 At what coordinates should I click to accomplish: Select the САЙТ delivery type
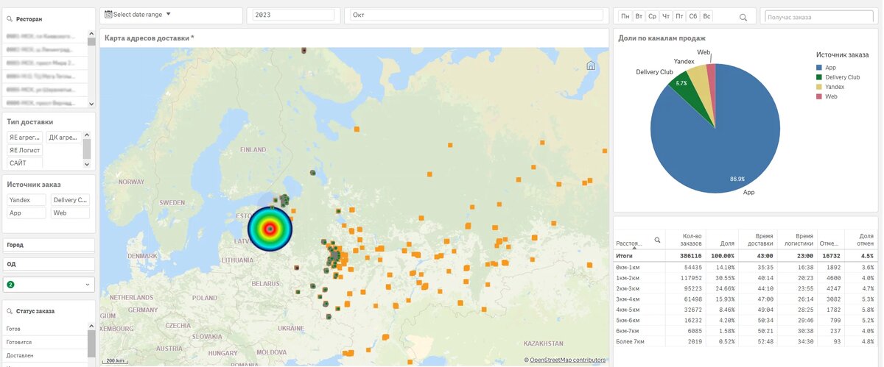(24, 163)
